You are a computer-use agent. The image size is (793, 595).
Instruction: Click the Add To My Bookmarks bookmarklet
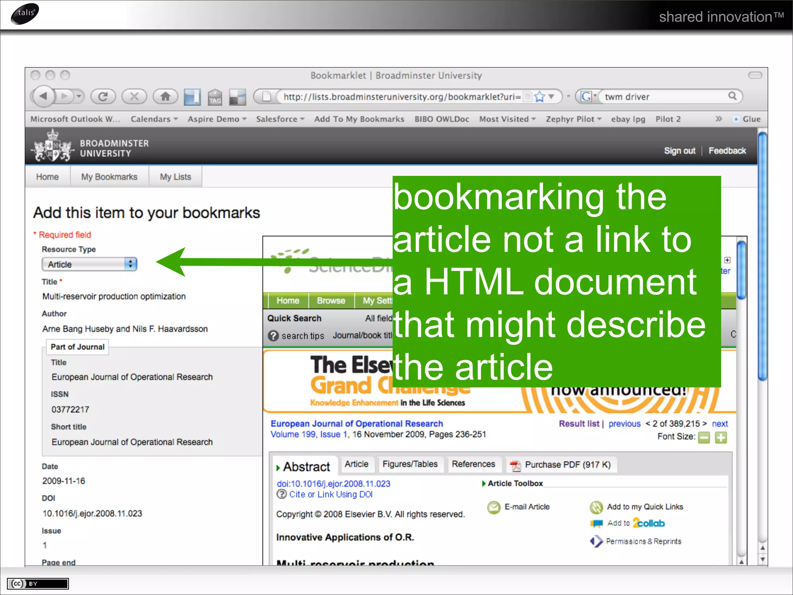[359, 119]
